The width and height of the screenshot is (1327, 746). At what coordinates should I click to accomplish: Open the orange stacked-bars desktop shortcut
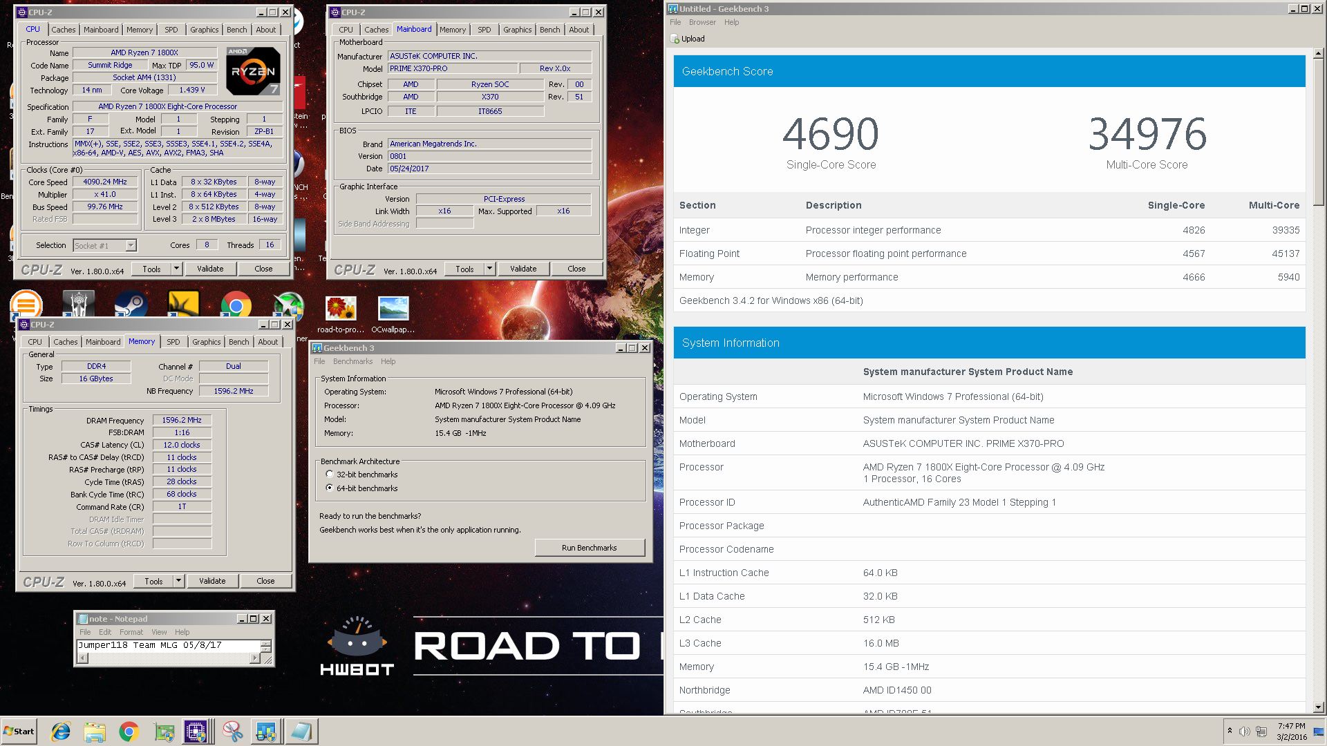(x=26, y=304)
